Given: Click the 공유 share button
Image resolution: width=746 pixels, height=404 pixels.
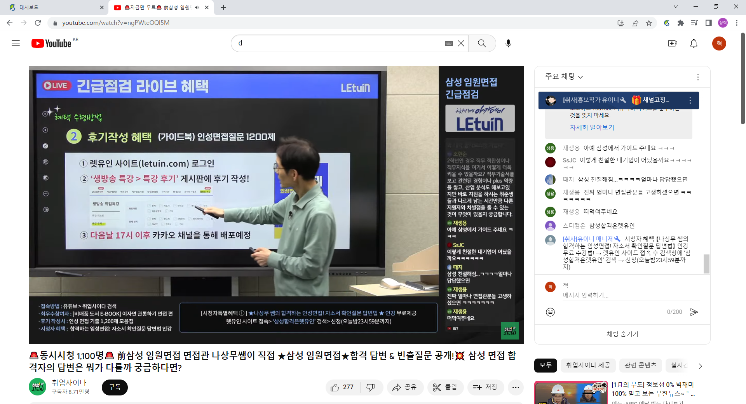Looking at the screenshot, I should click(405, 387).
